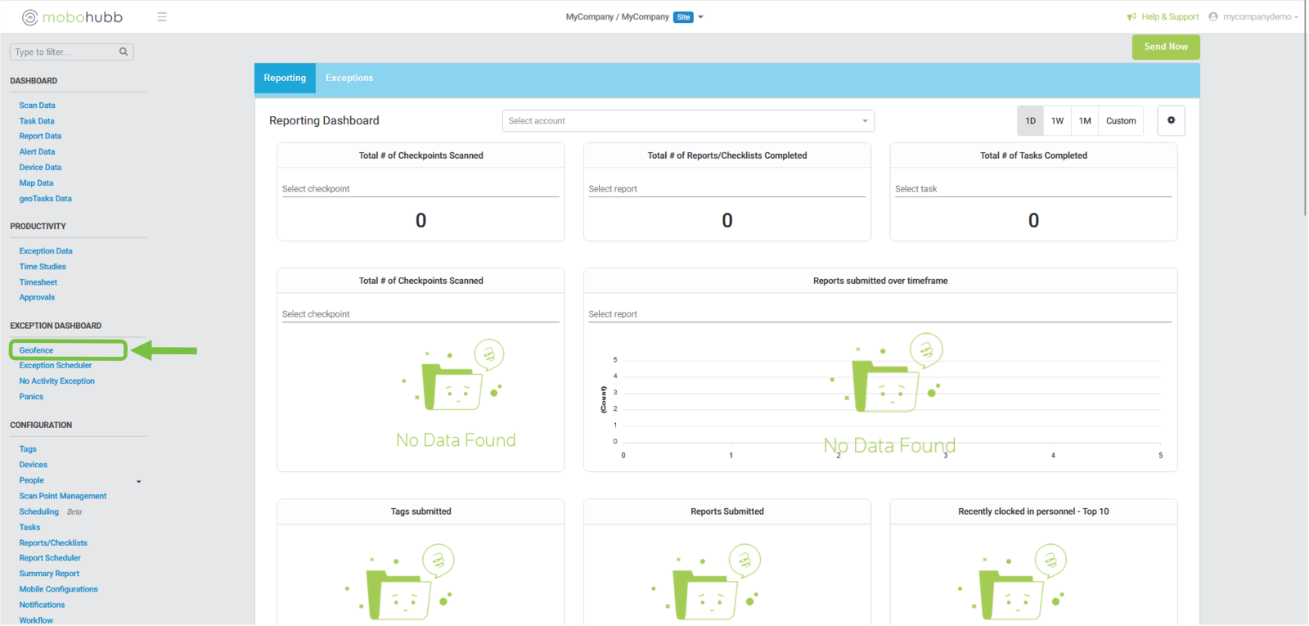Select the Reporting tab
Image resolution: width=1309 pixels, height=626 pixels.
tap(285, 79)
